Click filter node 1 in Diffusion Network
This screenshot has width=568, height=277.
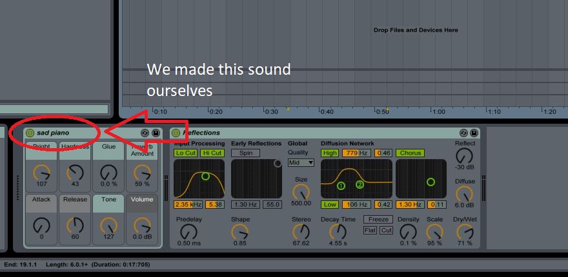pyautogui.click(x=341, y=186)
